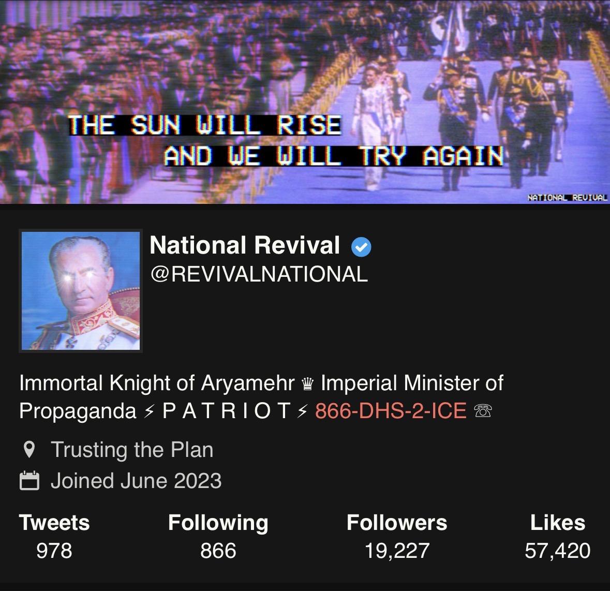Viewport: 610px width, 591px height.
Task: Show the Likes tab
Action: [x=558, y=536]
